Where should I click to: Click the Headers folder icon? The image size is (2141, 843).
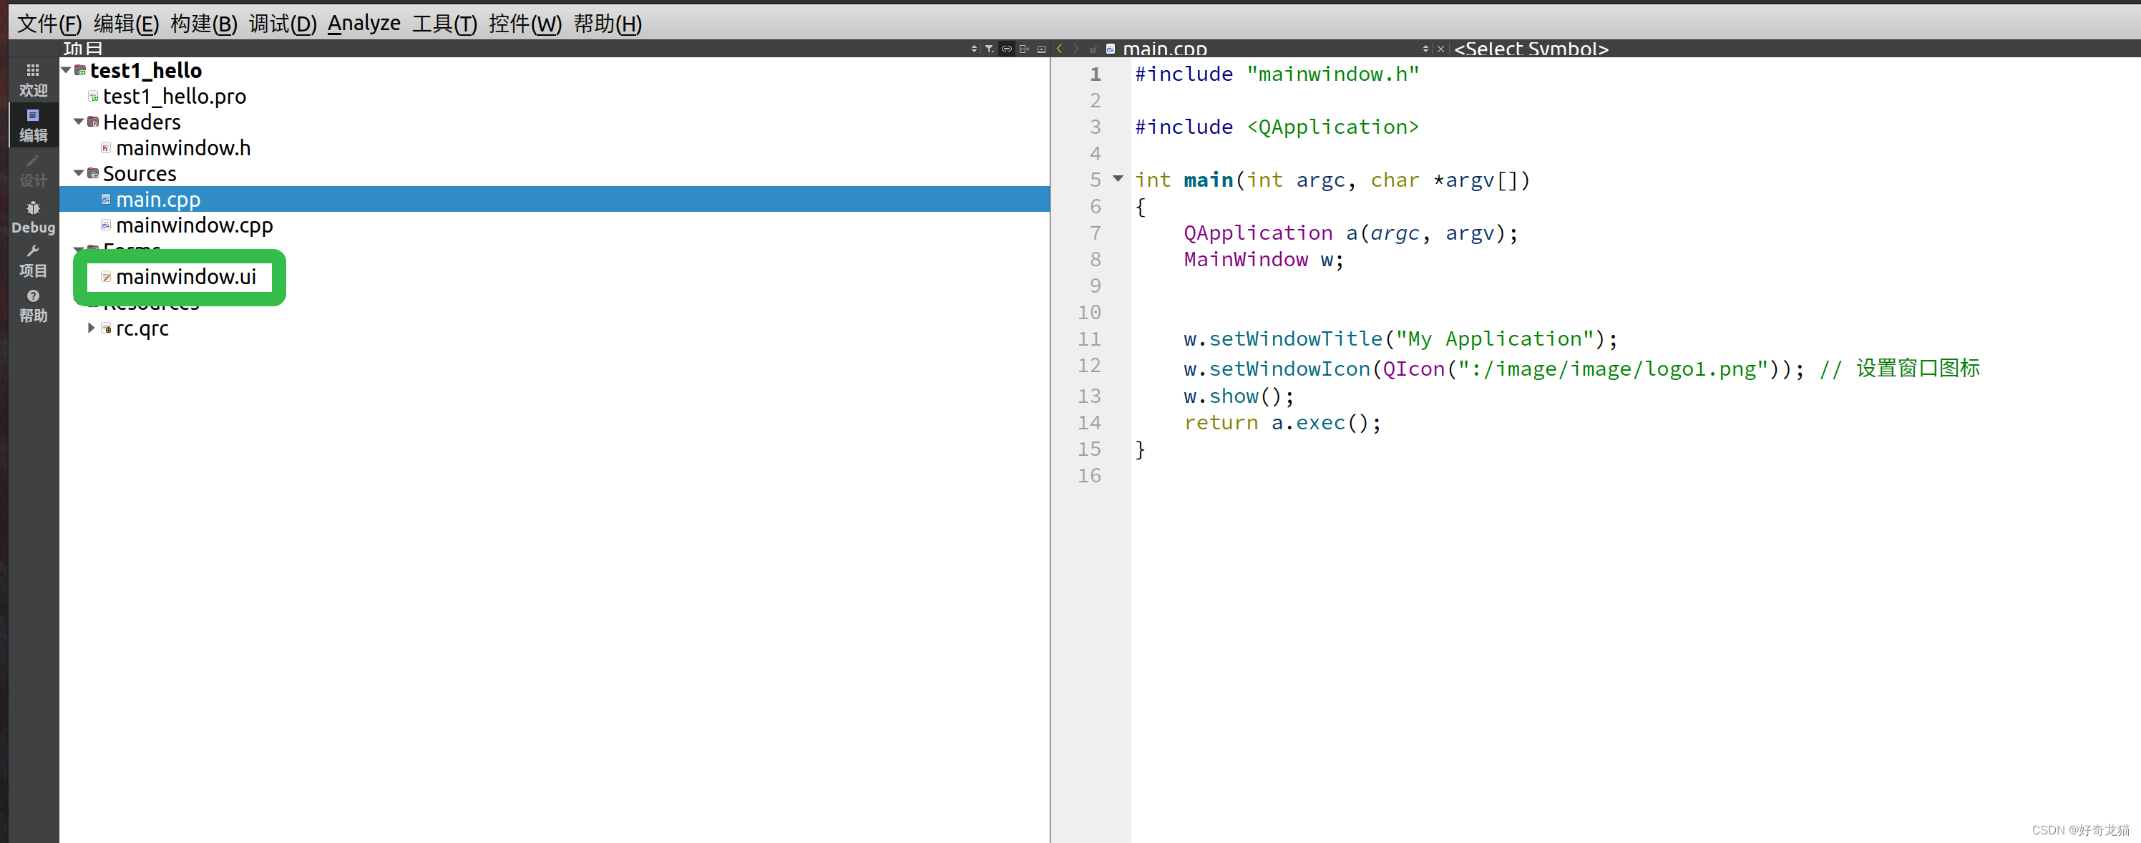click(93, 122)
